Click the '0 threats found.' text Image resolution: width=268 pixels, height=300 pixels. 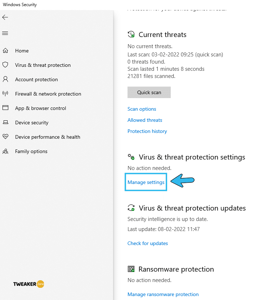(146, 62)
